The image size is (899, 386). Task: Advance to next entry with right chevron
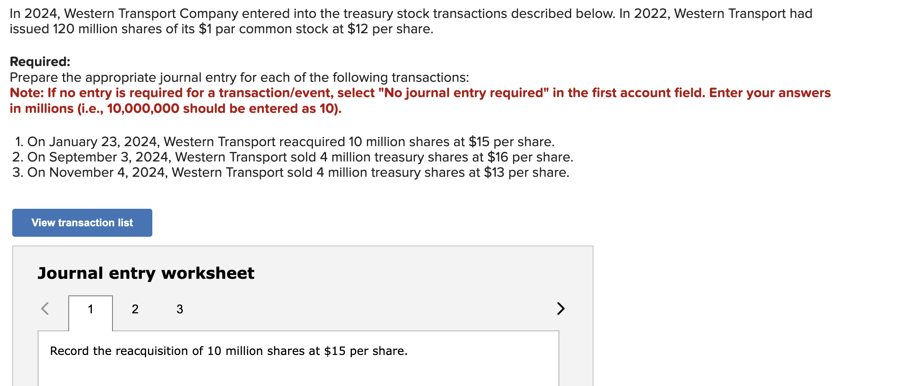click(561, 309)
